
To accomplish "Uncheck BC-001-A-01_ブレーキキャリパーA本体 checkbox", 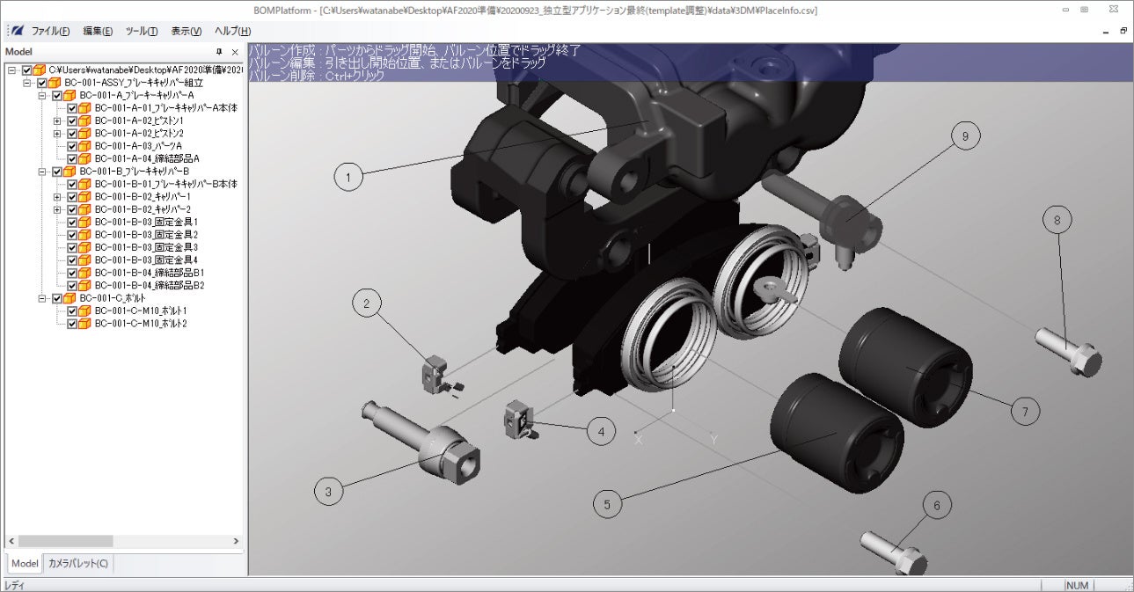I will [x=72, y=108].
